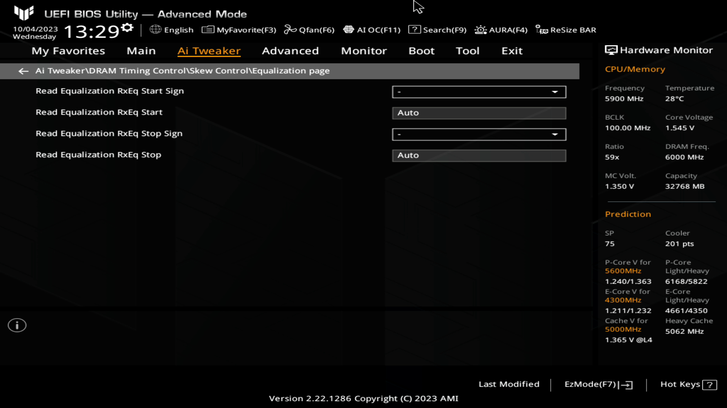Open RxEq Stop Sign dropdown
The image size is (727, 408).
click(x=479, y=134)
